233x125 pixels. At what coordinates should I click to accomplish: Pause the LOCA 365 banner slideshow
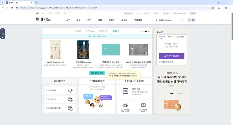click(181, 93)
